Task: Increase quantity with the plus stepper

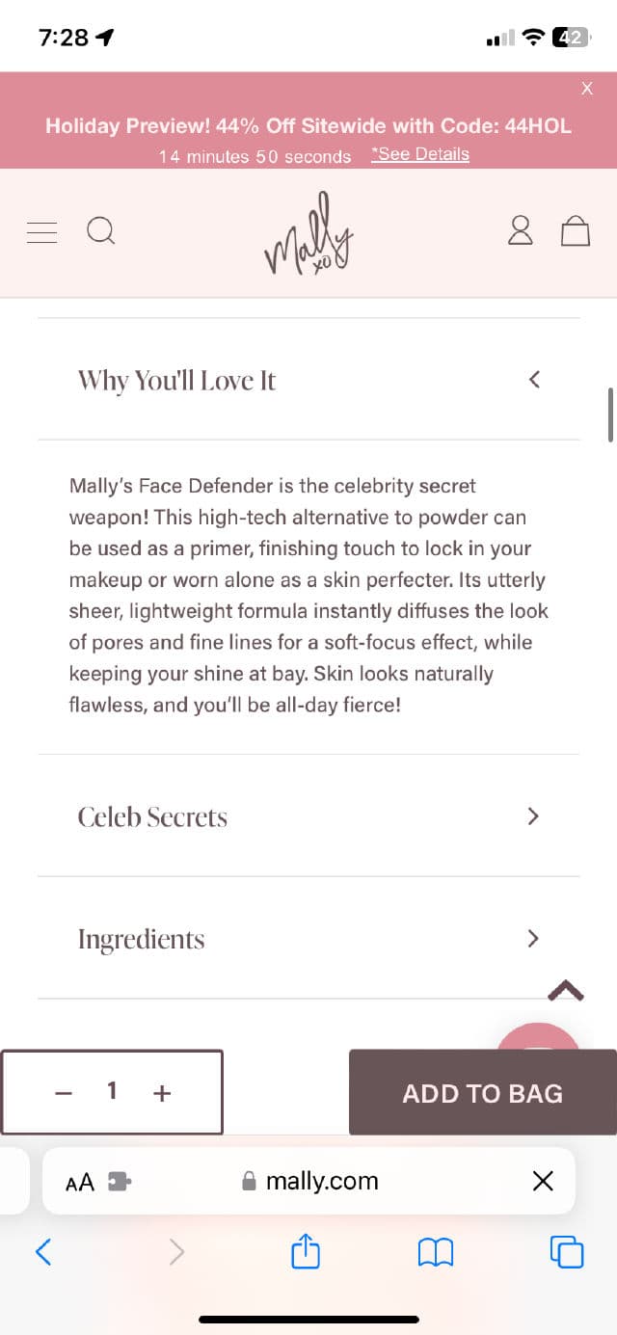Action: point(161,1092)
